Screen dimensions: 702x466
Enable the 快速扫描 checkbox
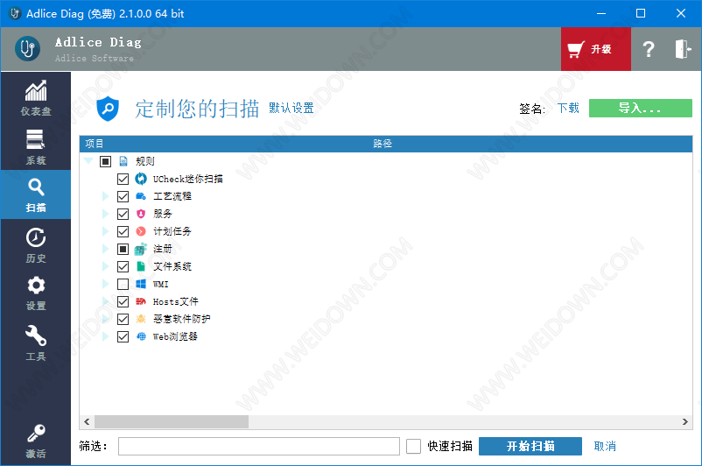point(413,446)
